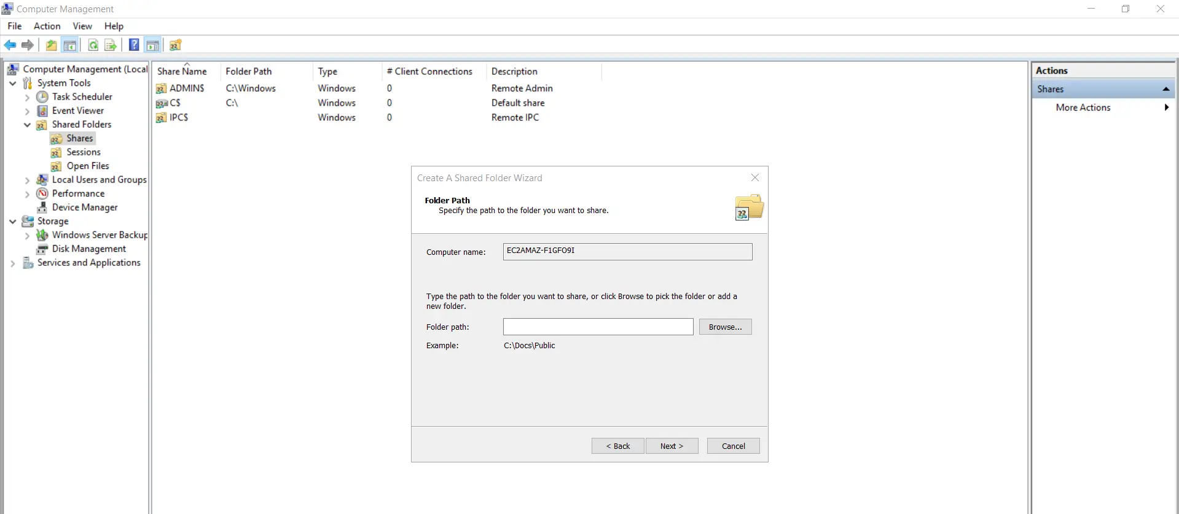1179x514 pixels.
Task: Open the Action menu
Action: tap(47, 26)
